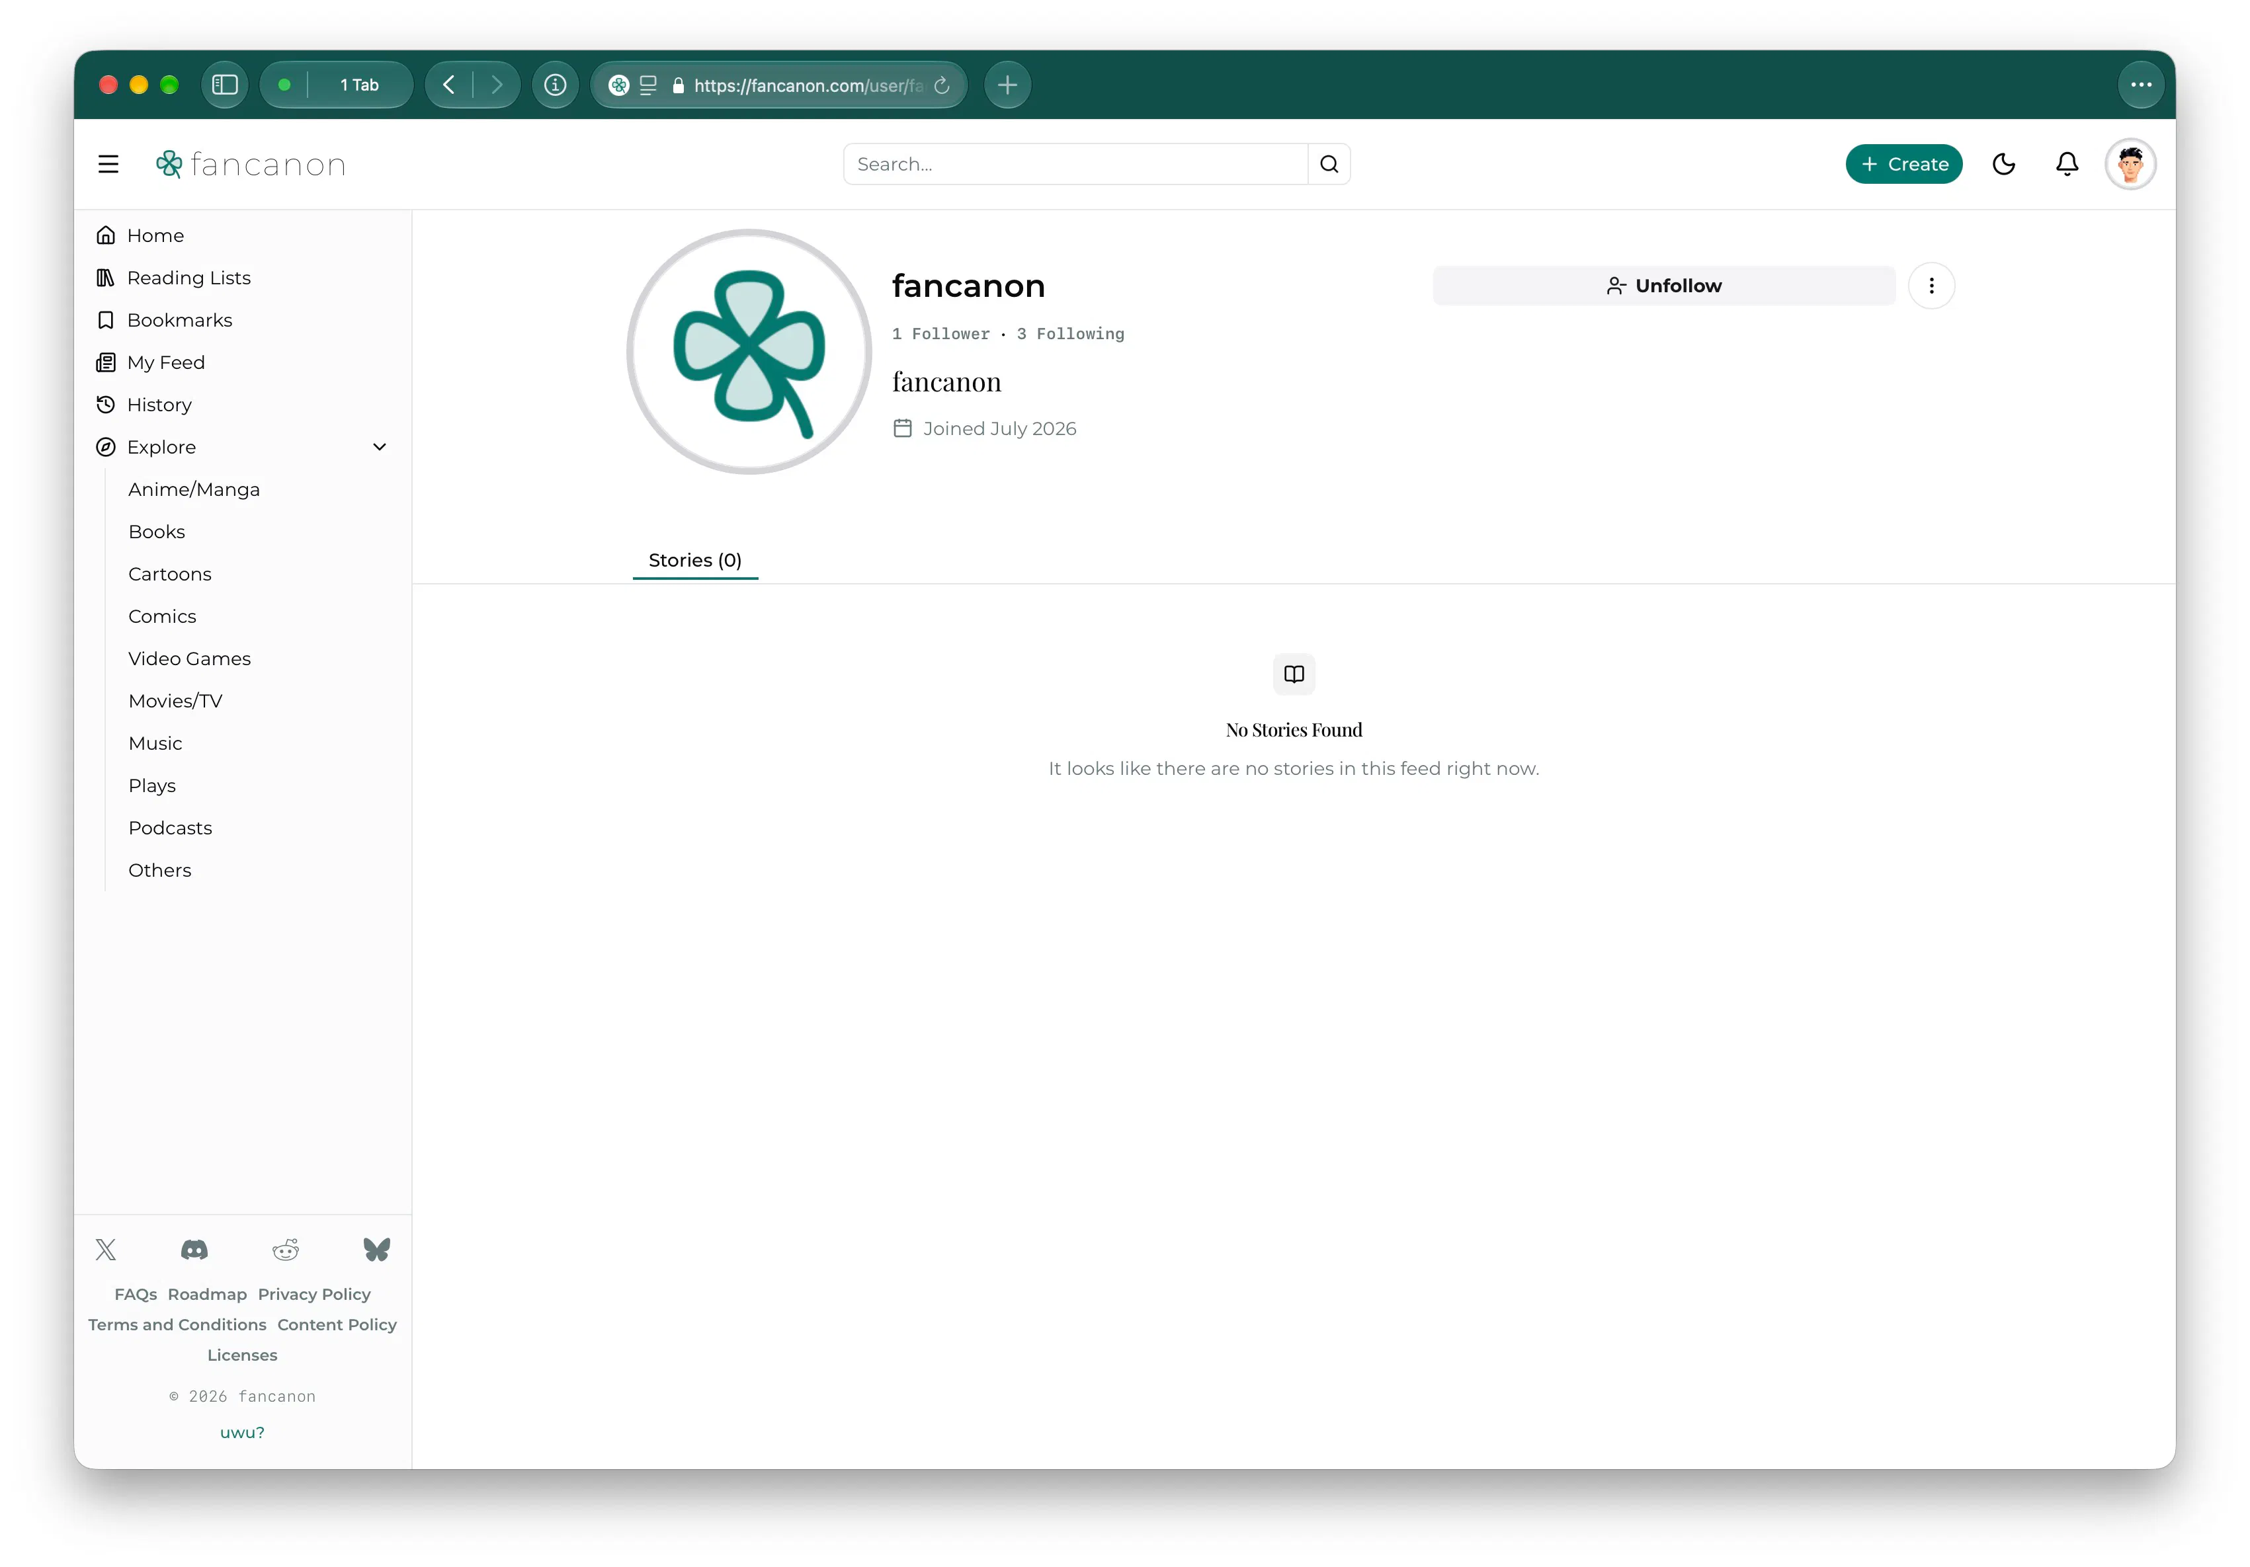The width and height of the screenshot is (2250, 1567).
Task: Open Privacy Policy link
Action: tap(313, 1294)
